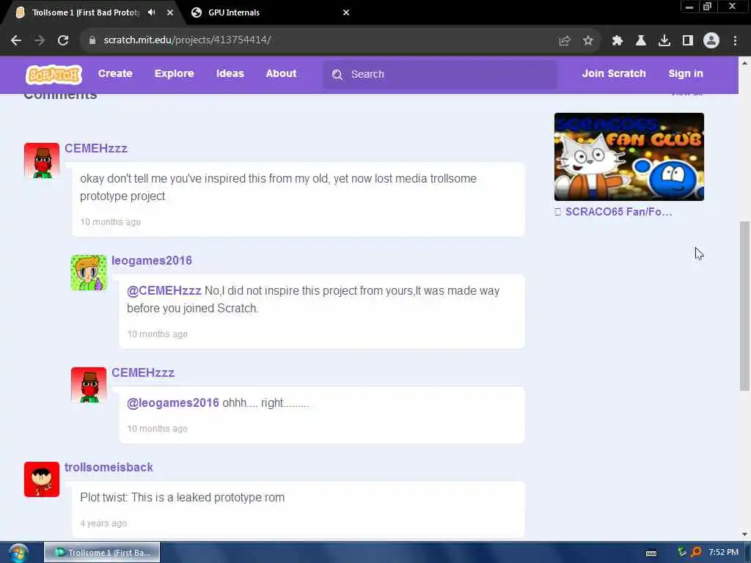Click Sign in

click(x=686, y=74)
